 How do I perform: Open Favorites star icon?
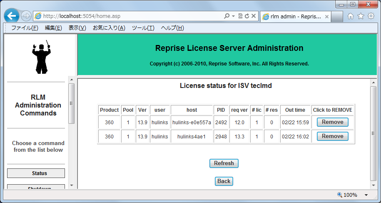(x=361, y=16)
